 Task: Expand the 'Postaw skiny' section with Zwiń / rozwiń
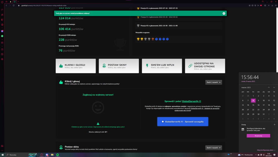(214, 148)
